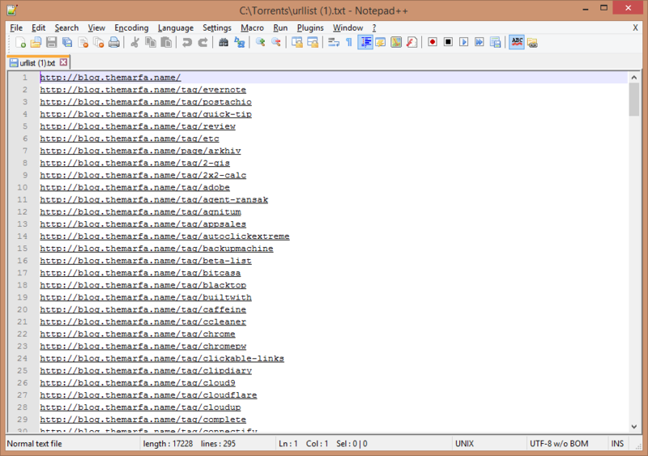This screenshot has height=456, width=648.
Task: Click the tag/clickable-links URL on line 24
Action: [162, 359]
